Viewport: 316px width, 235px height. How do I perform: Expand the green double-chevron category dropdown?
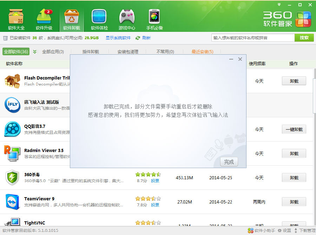pyautogui.click(x=35, y=52)
